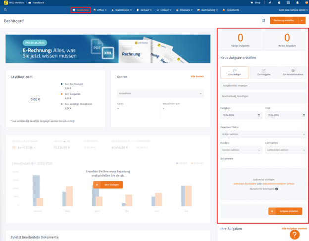The image size is (309, 241).
Task: Open the Finanzen menu
Action: (184, 10)
